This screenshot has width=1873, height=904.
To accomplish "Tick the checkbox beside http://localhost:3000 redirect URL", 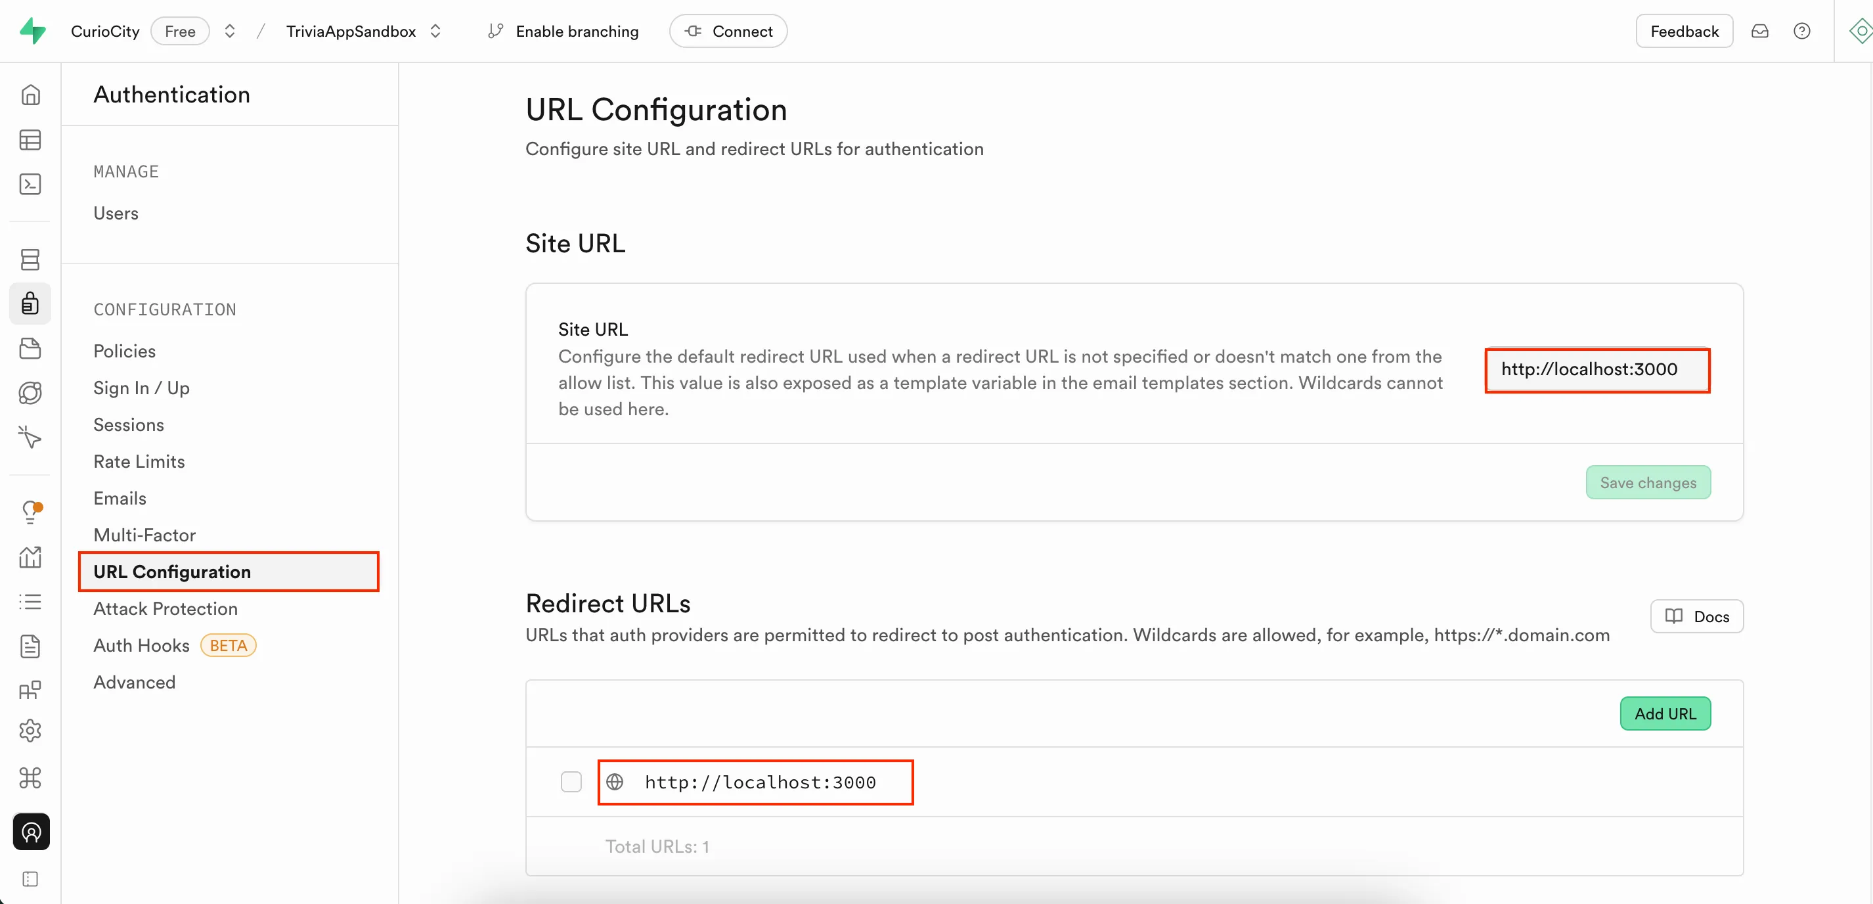I will [x=571, y=781].
